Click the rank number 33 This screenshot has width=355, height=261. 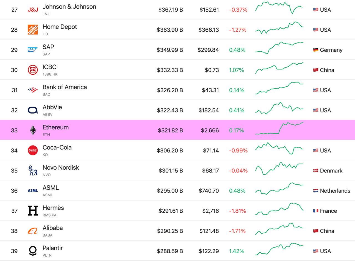coord(14,130)
